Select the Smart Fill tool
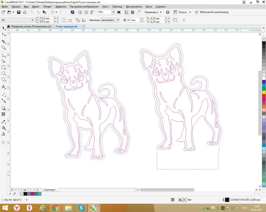This screenshot has height=212, width=266. [4, 134]
